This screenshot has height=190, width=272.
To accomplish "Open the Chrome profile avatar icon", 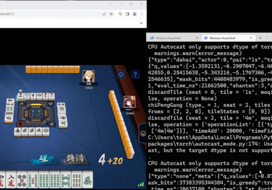I will 134,14.
